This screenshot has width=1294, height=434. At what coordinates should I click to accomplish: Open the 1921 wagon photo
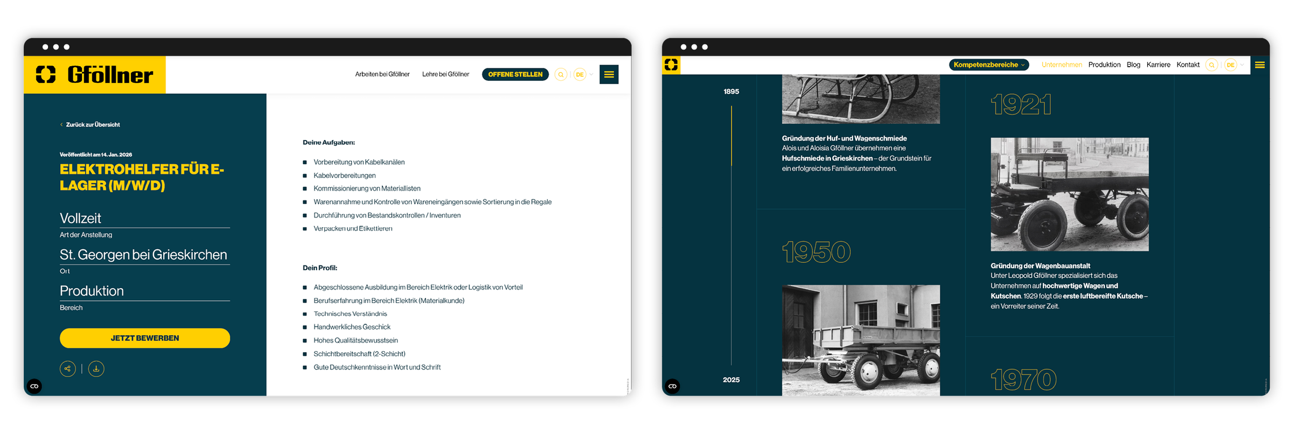[x=1070, y=194]
